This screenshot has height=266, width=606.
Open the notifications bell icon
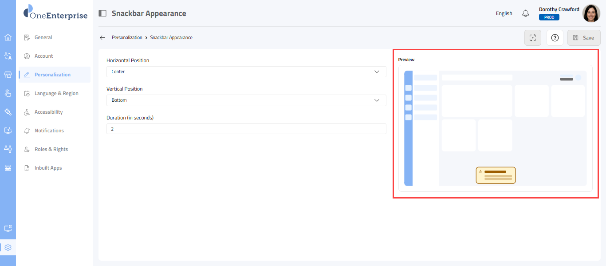526,13
